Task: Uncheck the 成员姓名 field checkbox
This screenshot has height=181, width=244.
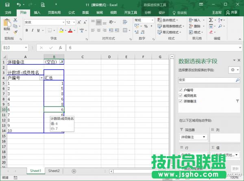Action: [181, 96]
